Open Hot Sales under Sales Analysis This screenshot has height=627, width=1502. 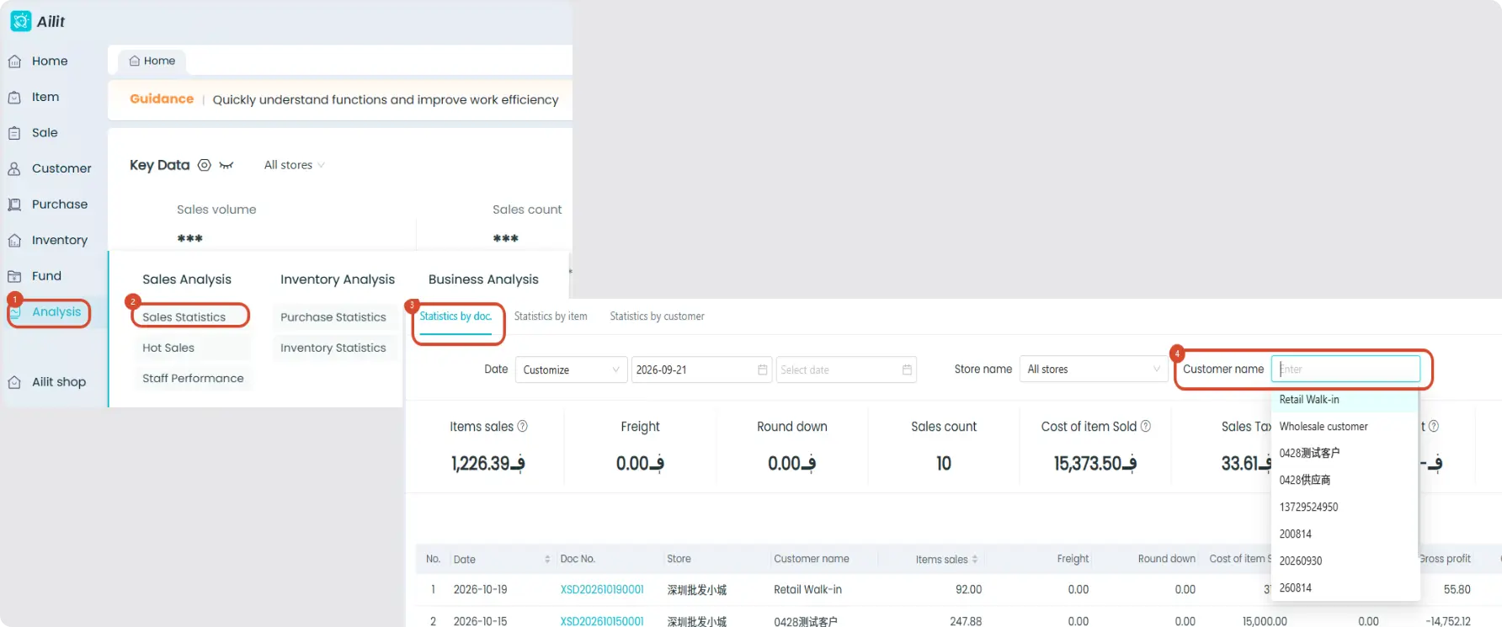[168, 348]
